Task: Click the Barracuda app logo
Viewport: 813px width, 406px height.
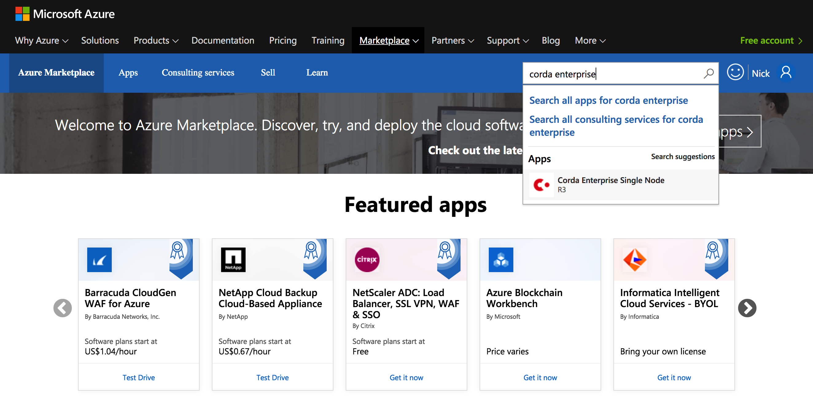Action: point(99,260)
